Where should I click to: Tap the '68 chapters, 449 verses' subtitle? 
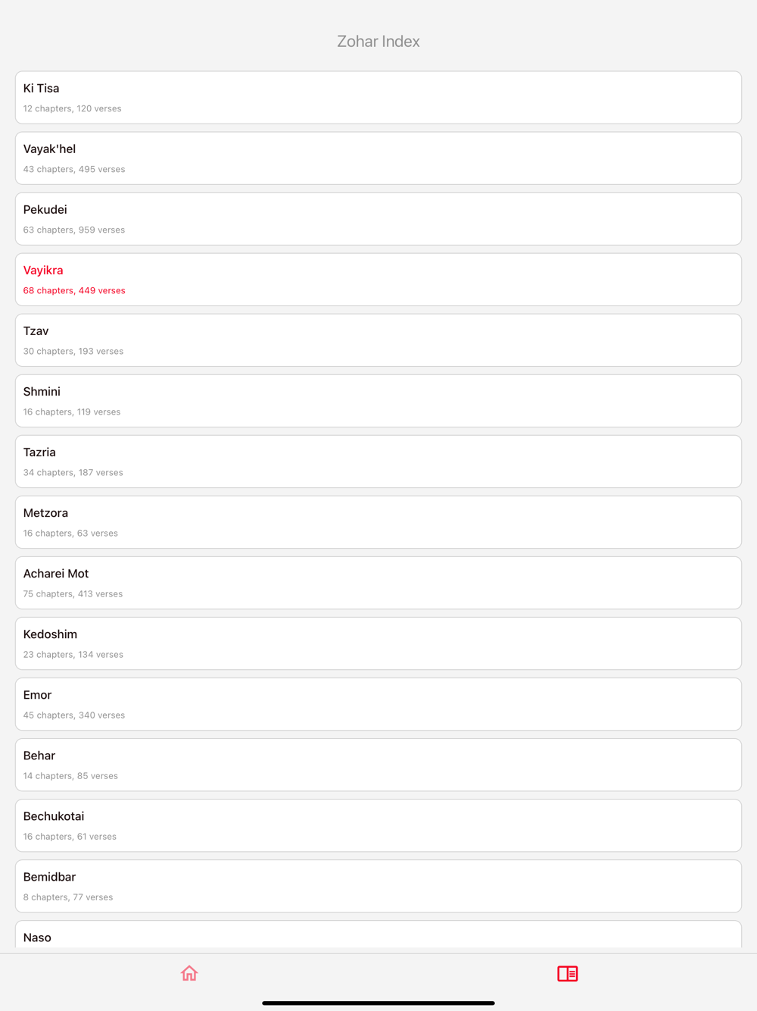pyautogui.click(x=74, y=290)
